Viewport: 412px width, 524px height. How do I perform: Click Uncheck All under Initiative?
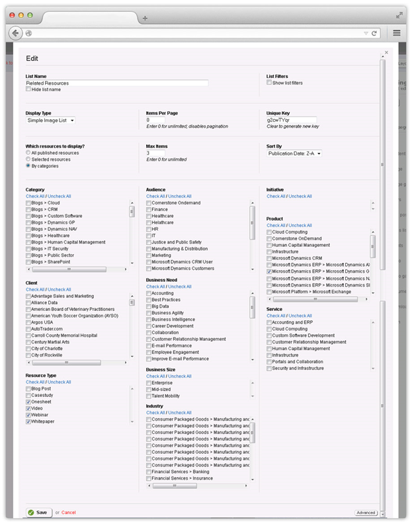(x=300, y=196)
